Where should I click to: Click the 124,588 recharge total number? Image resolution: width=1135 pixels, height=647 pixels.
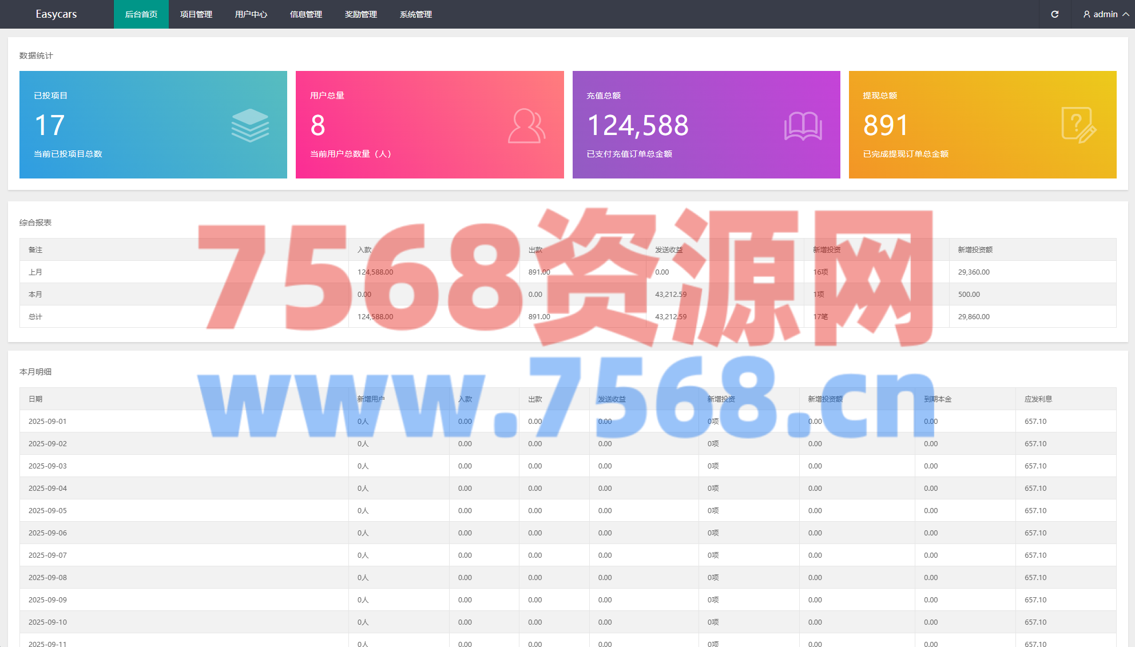(x=638, y=125)
